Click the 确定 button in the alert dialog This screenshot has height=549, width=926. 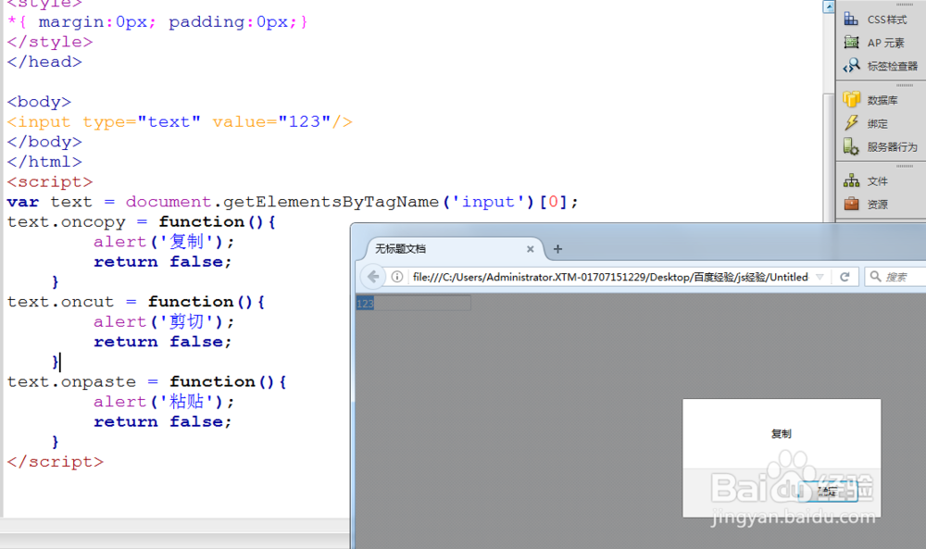click(828, 492)
